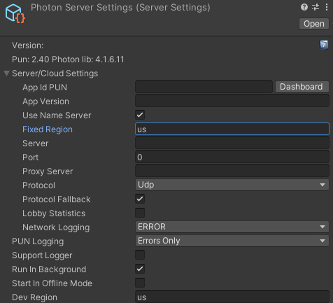This screenshot has width=333, height=303.
Task: Click the Dev Region label
Action: [34, 297]
